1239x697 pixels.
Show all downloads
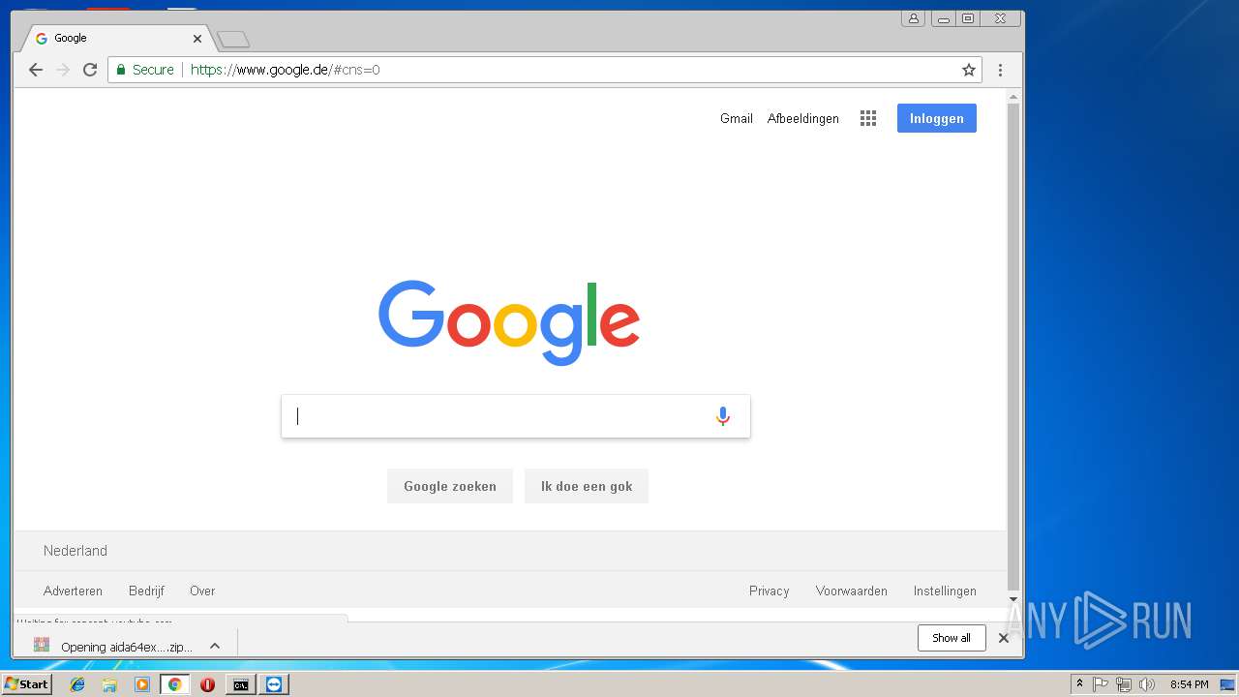[952, 638]
